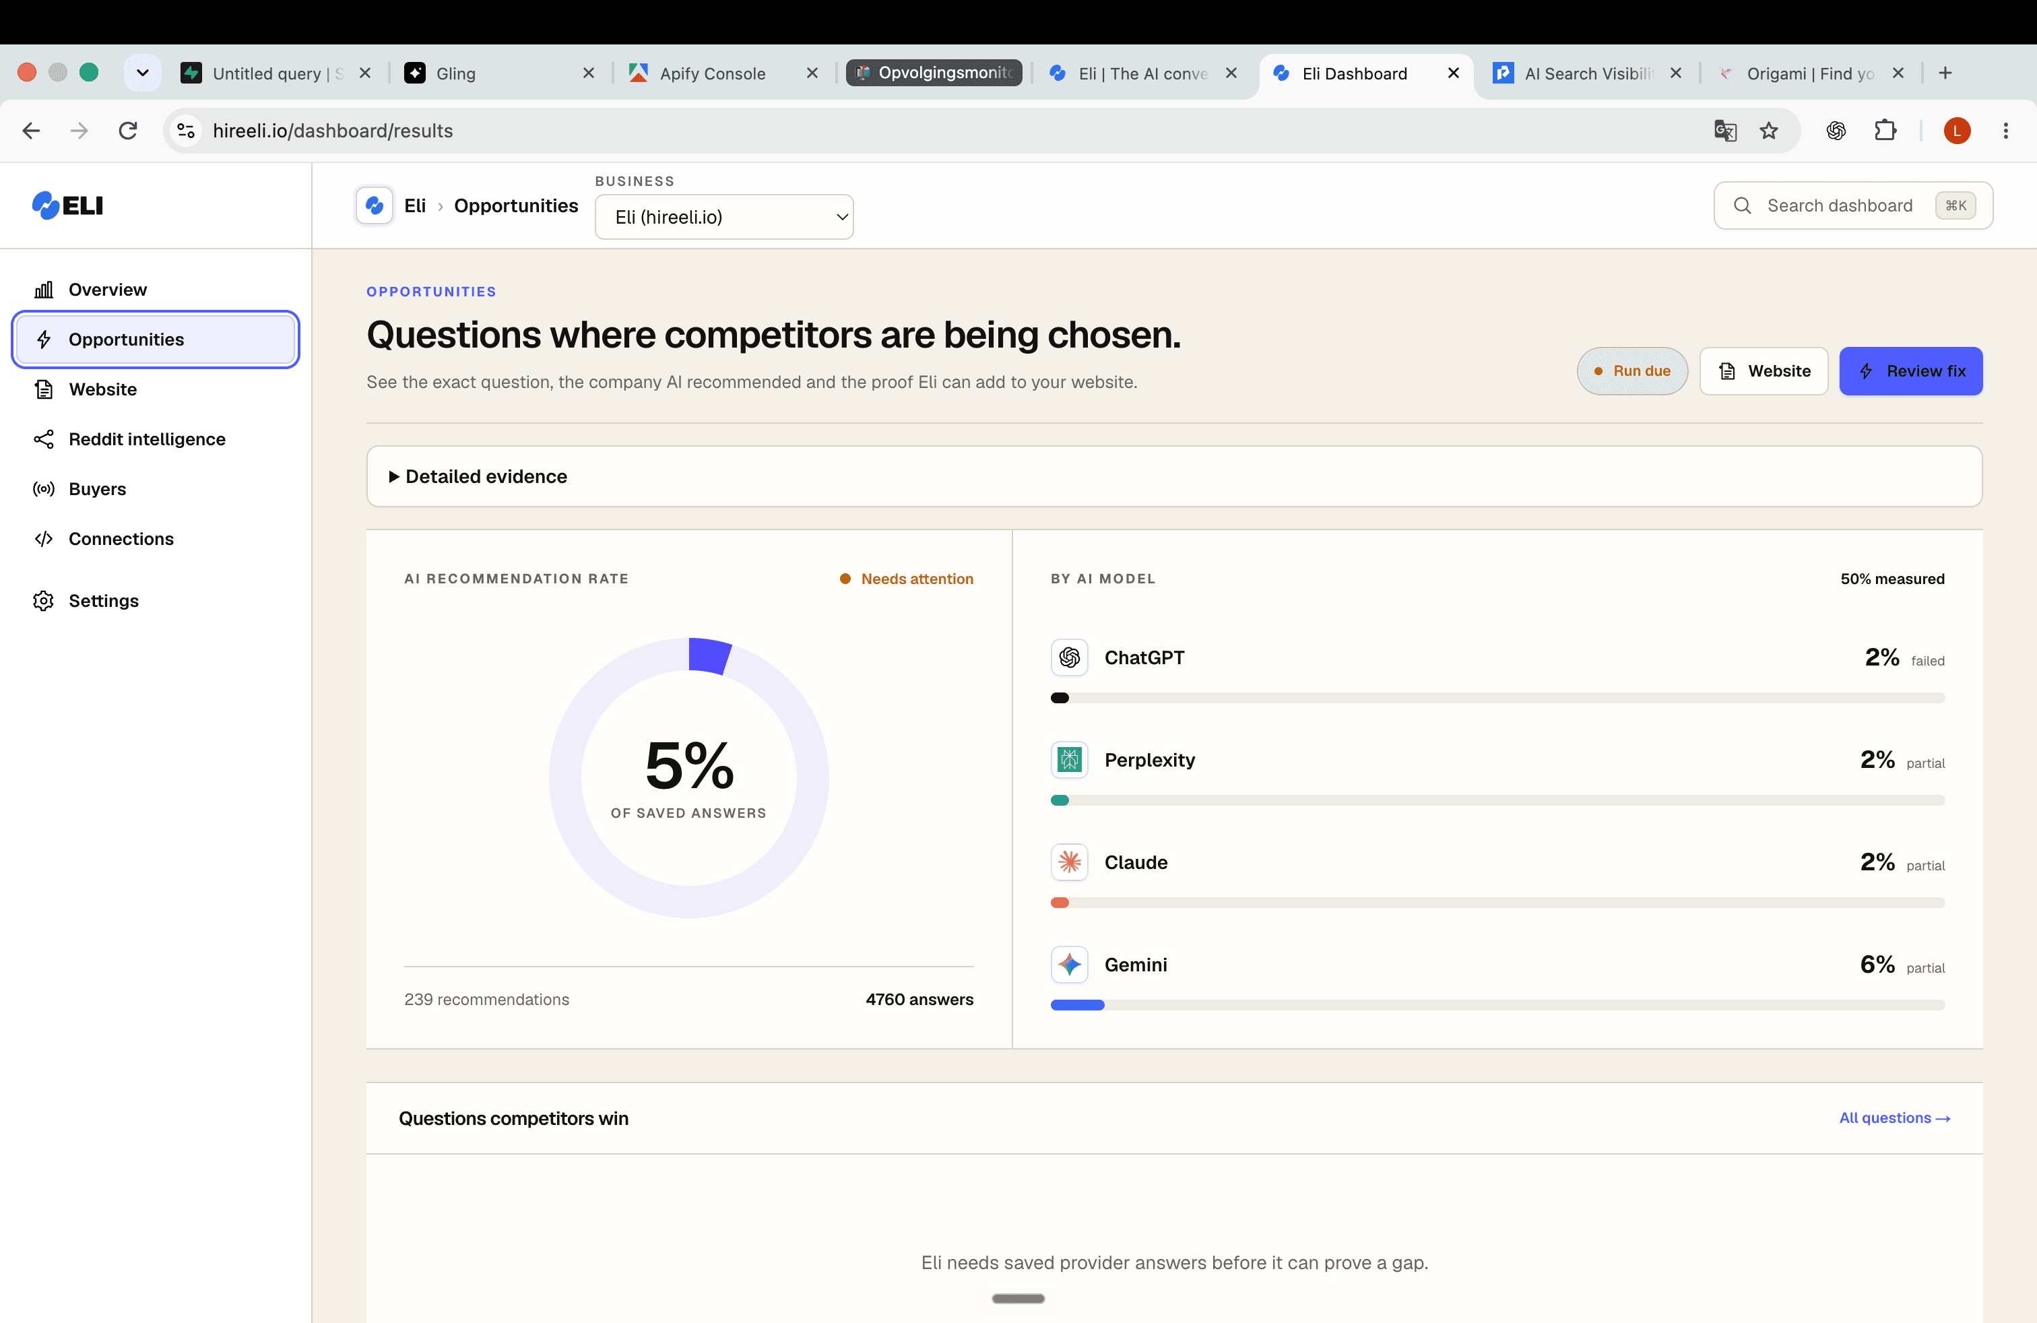Go back to previous page

32,130
